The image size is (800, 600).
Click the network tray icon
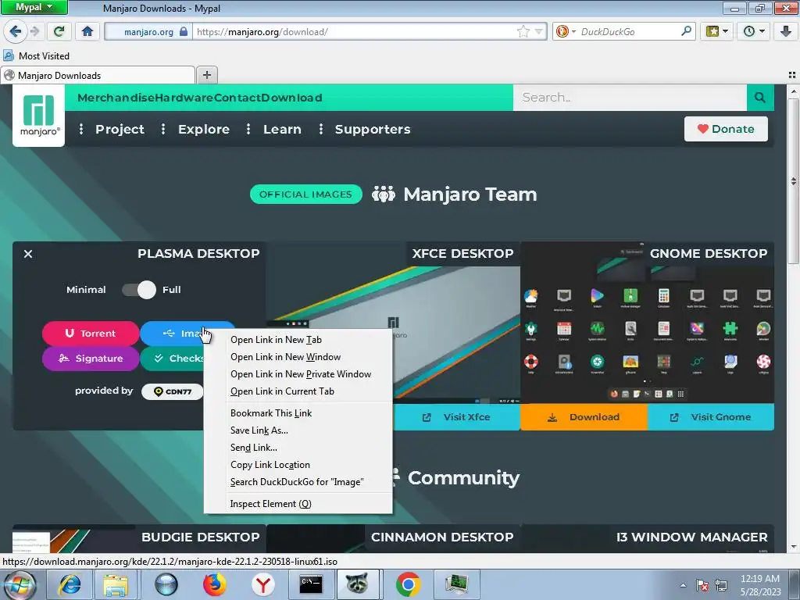coord(721,585)
